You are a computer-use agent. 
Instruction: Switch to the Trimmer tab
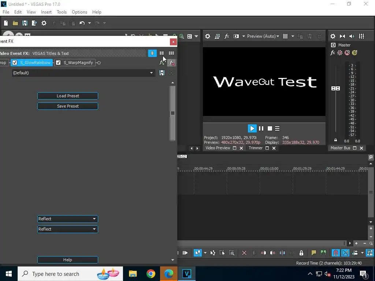[x=255, y=148]
